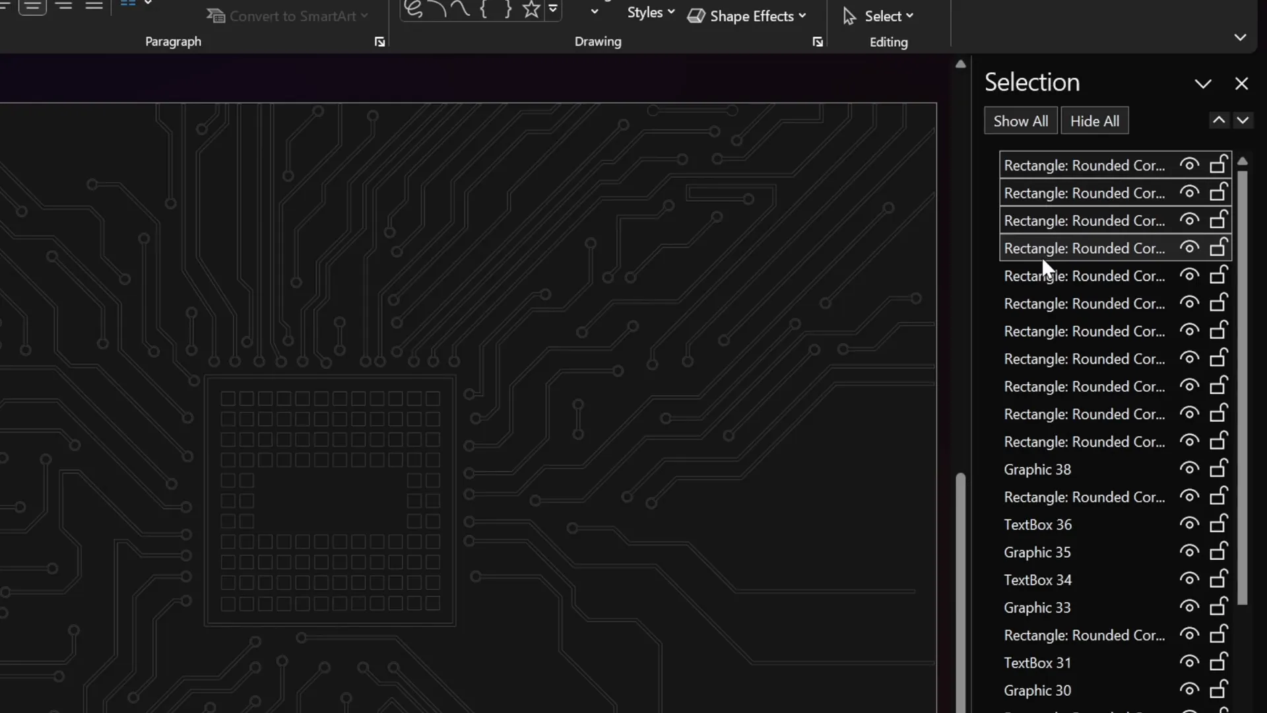Pick the Curve shape in gallery

pyautogui.click(x=460, y=9)
